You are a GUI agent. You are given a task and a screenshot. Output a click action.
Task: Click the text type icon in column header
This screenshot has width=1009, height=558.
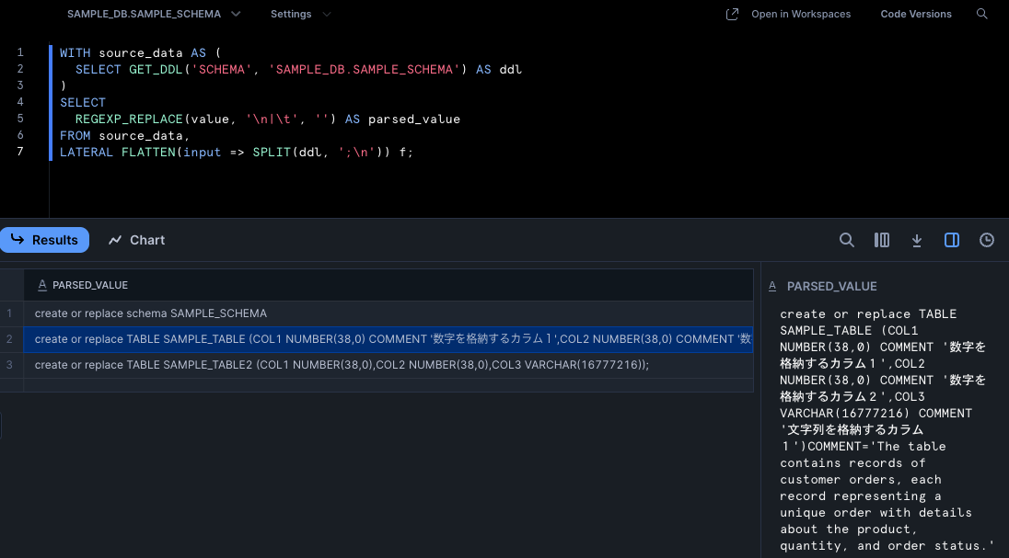pyautogui.click(x=42, y=285)
